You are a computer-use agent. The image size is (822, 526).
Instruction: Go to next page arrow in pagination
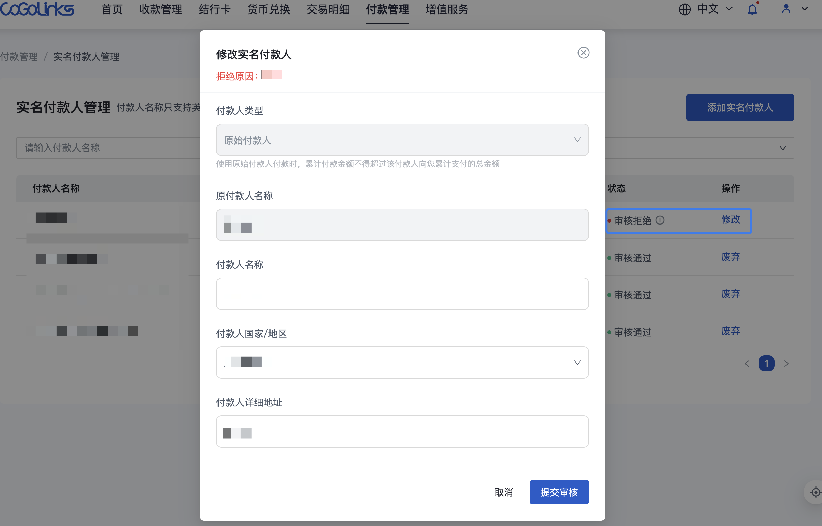[786, 363]
